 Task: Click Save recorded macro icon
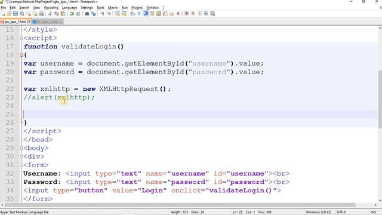tap(212, 14)
